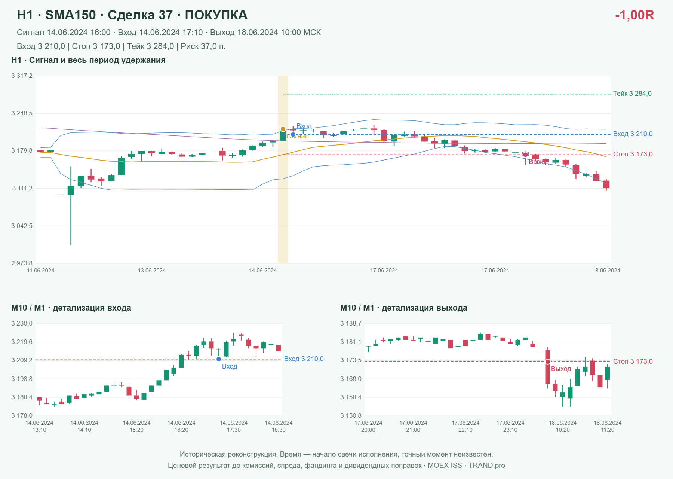Image resolution: width=673 pixels, height=479 pixels.
Task: Click the "14.06.2024 13:10" time label
Action: (39, 426)
